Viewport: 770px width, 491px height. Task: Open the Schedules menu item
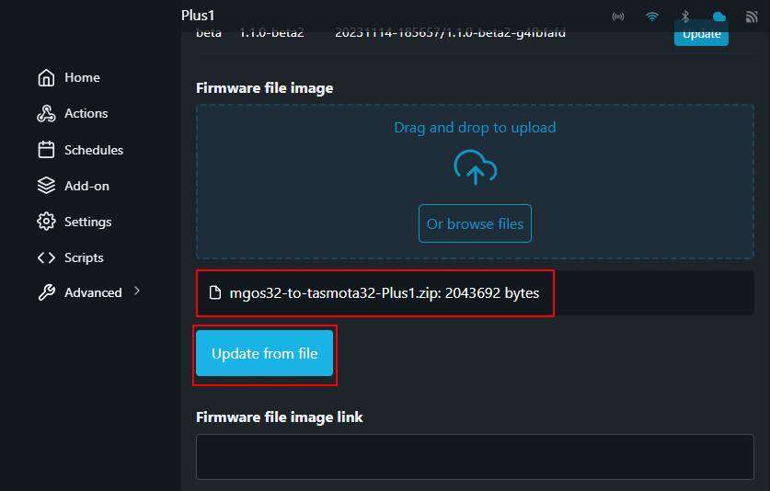[x=93, y=150]
